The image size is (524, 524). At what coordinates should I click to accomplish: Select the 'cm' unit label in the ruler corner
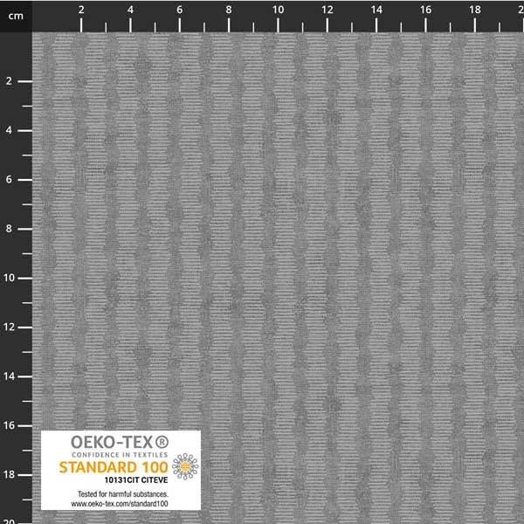coord(15,10)
